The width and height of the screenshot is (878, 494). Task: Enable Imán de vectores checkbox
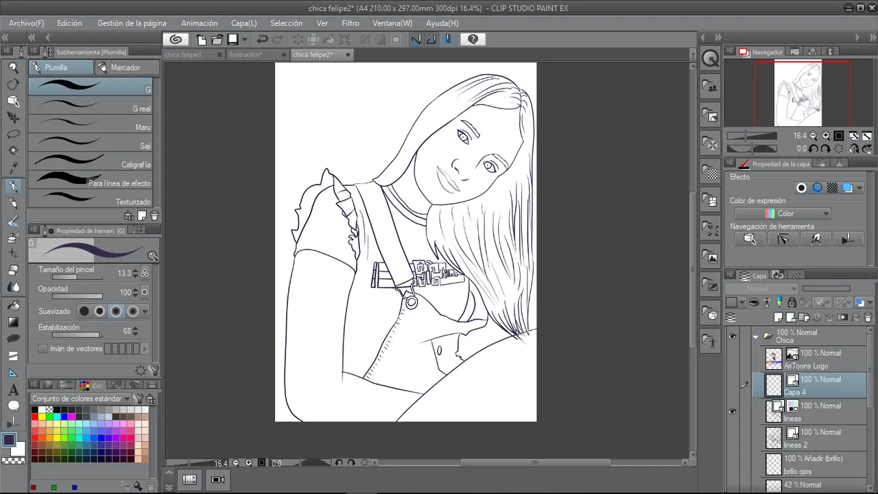(43, 349)
